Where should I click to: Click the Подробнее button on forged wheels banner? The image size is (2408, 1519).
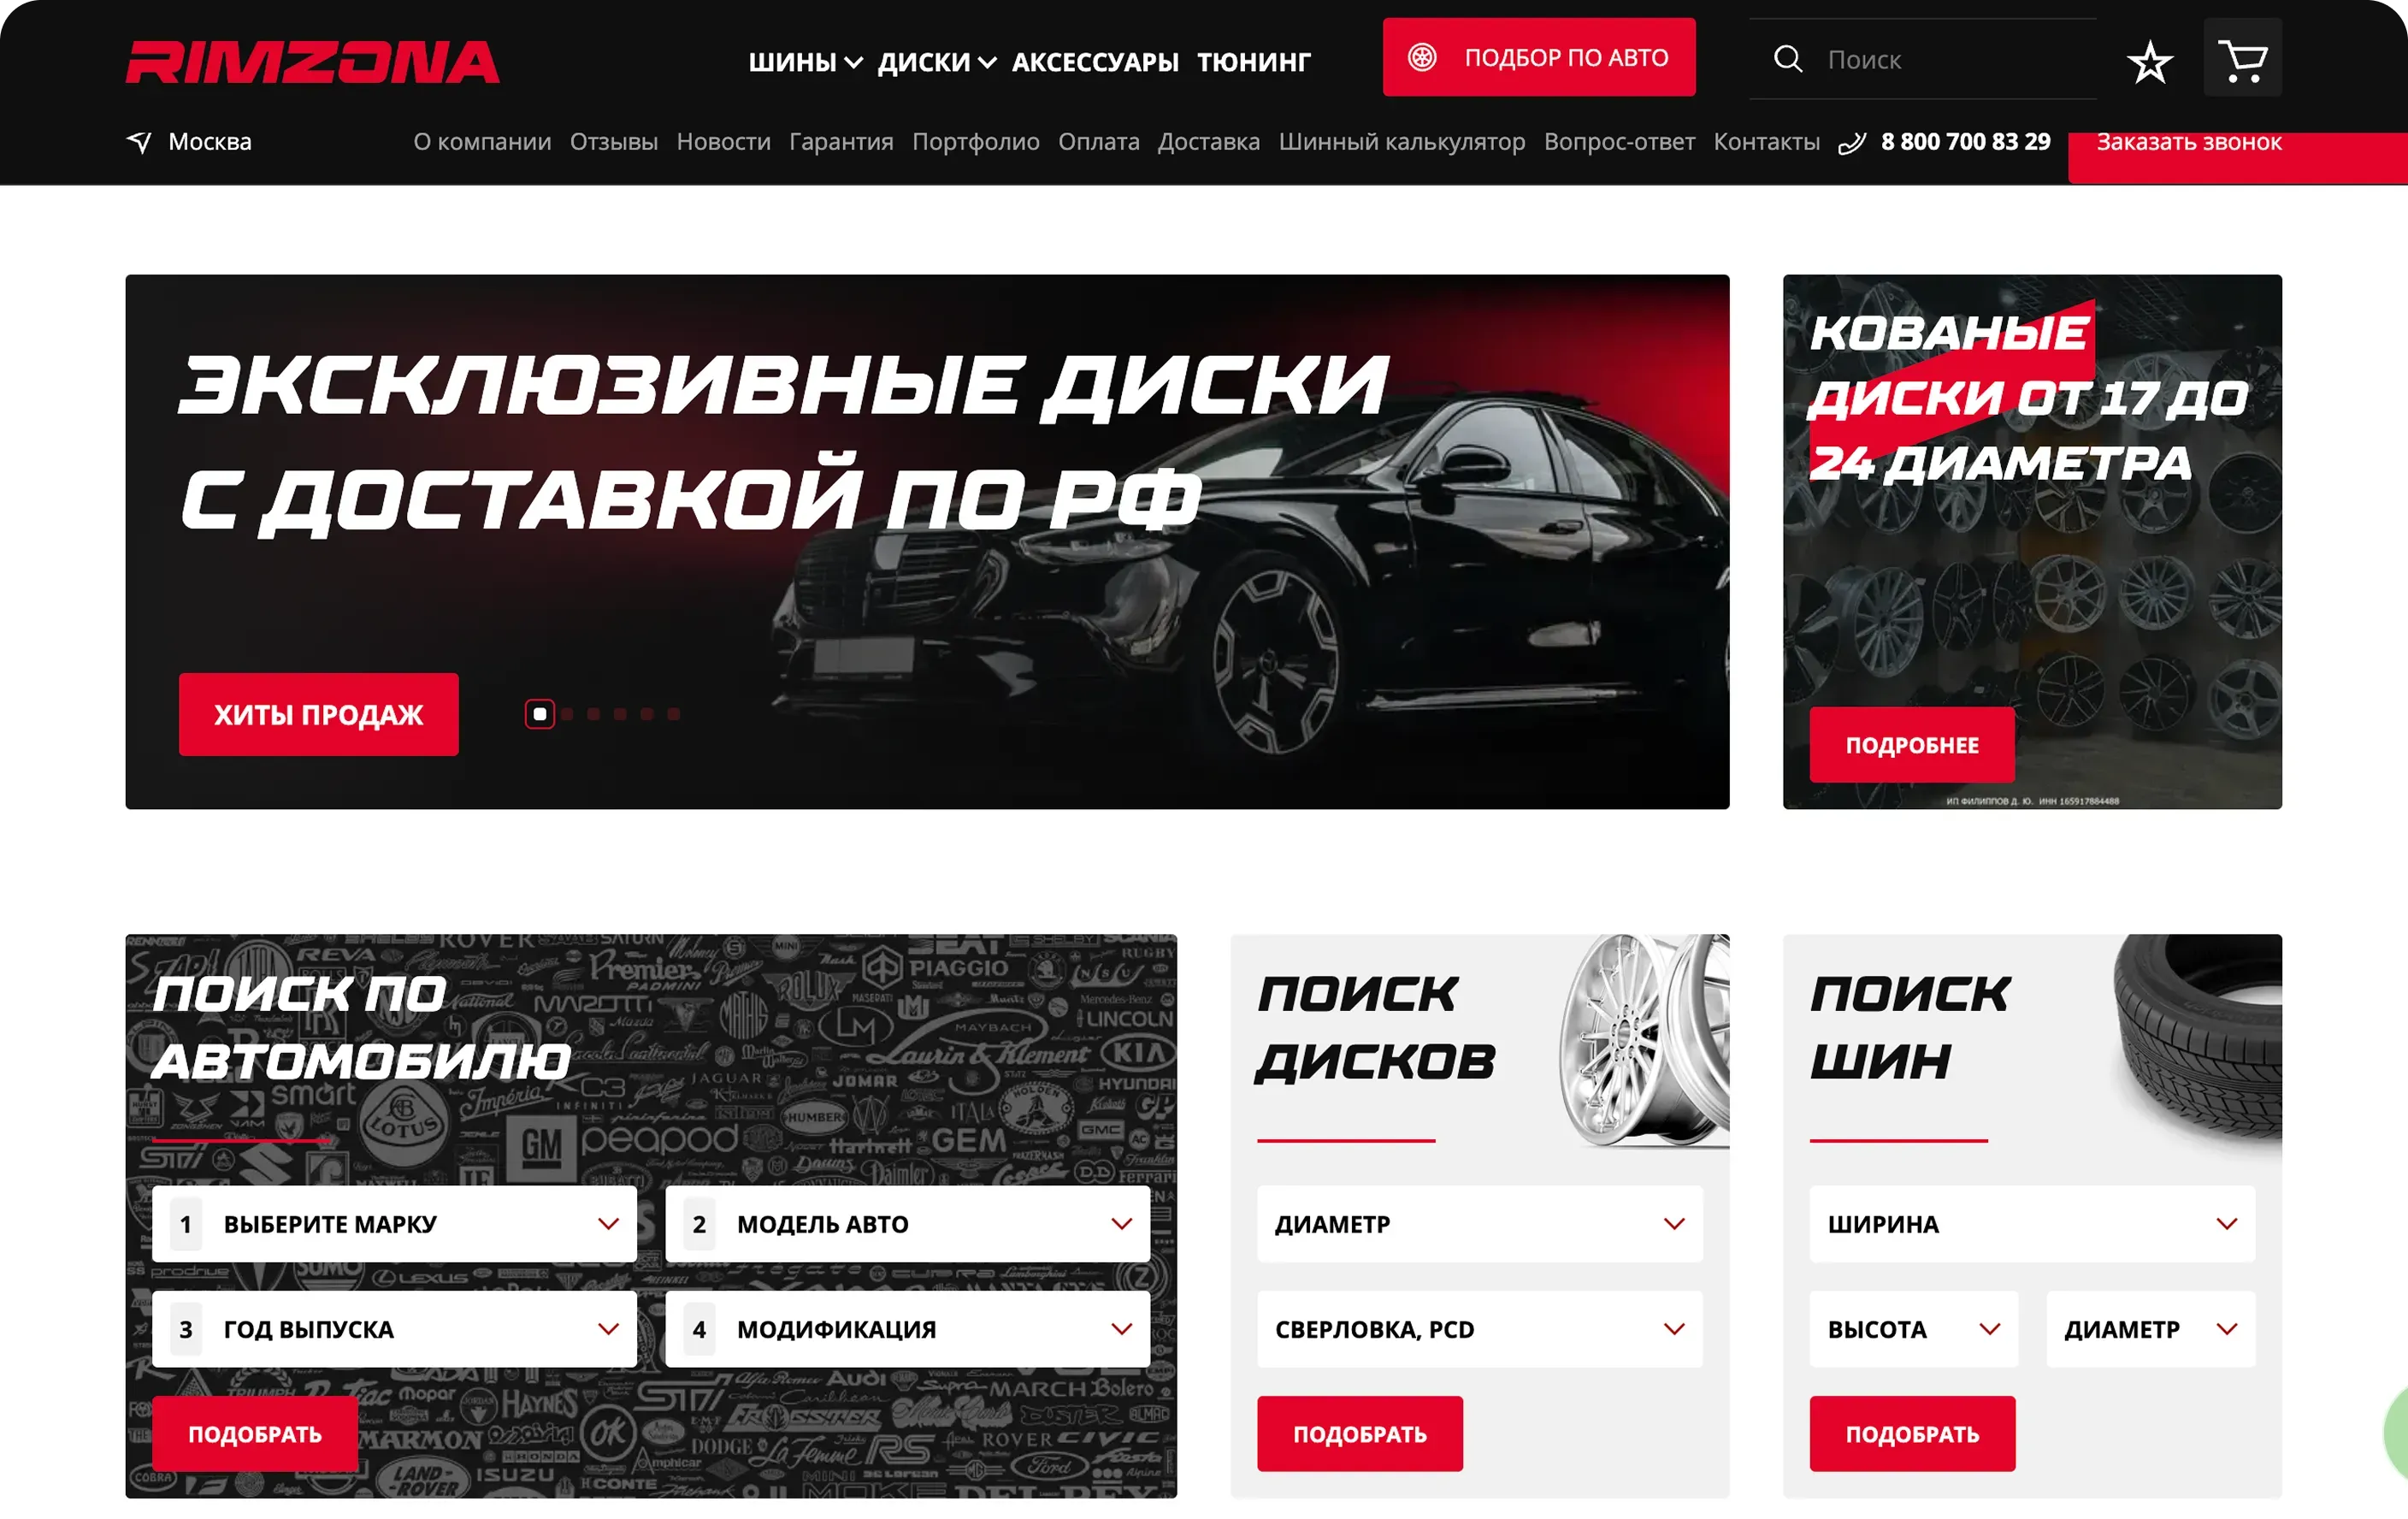click(1912, 745)
